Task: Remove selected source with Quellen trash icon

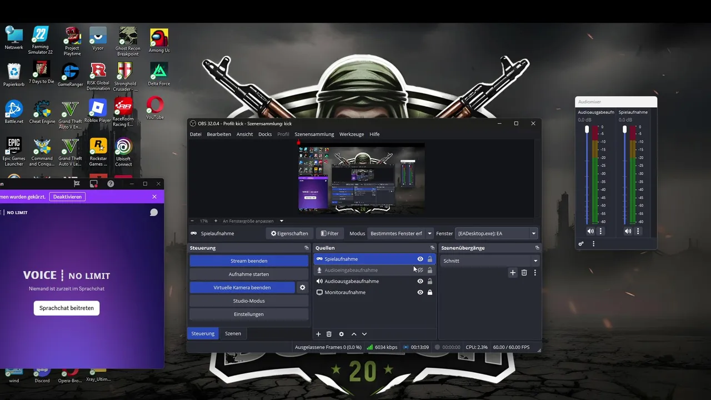Action: tap(329, 334)
